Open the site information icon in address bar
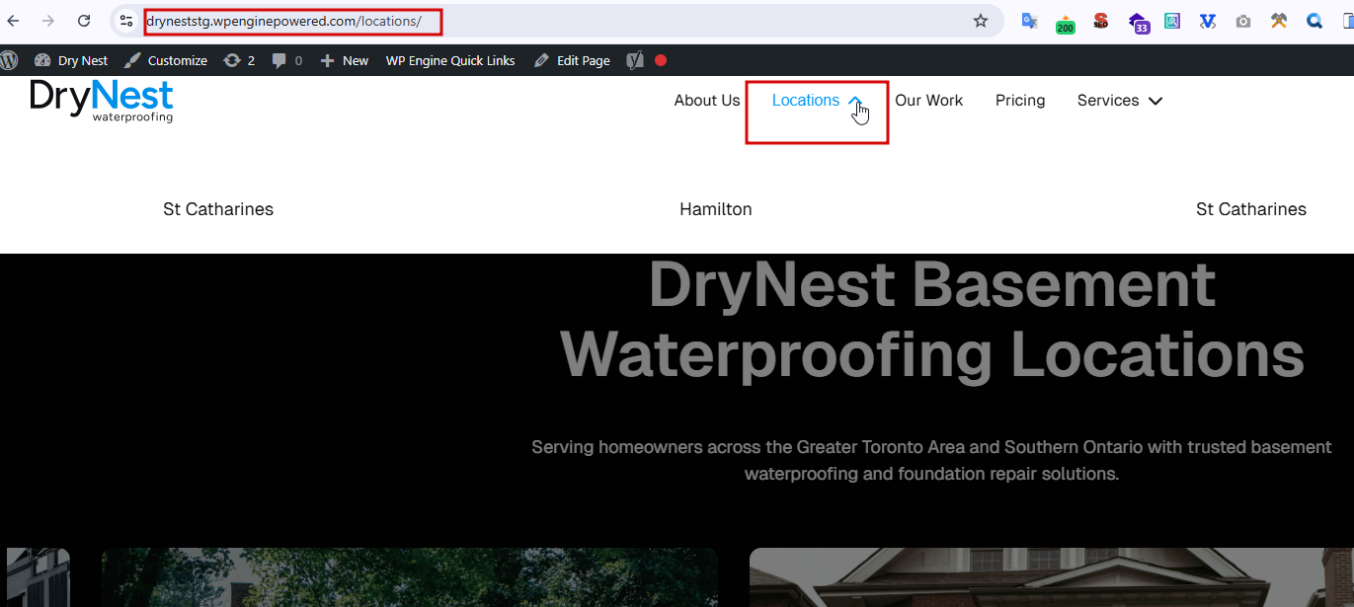This screenshot has height=607, width=1354. tap(125, 21)
